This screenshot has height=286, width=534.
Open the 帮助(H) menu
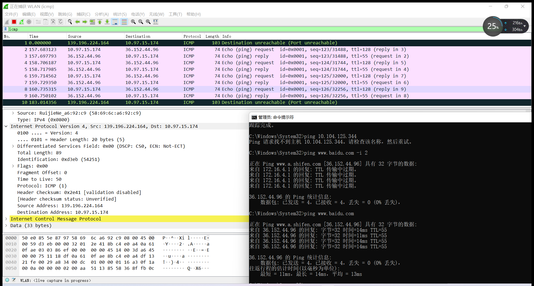(193, 14)
